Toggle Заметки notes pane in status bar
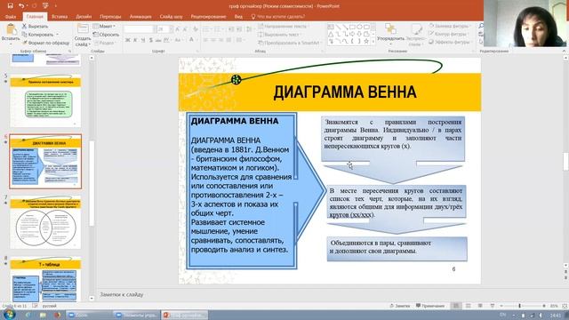The height and width of the screenshot is (320, 569). (x=399, y=306)
